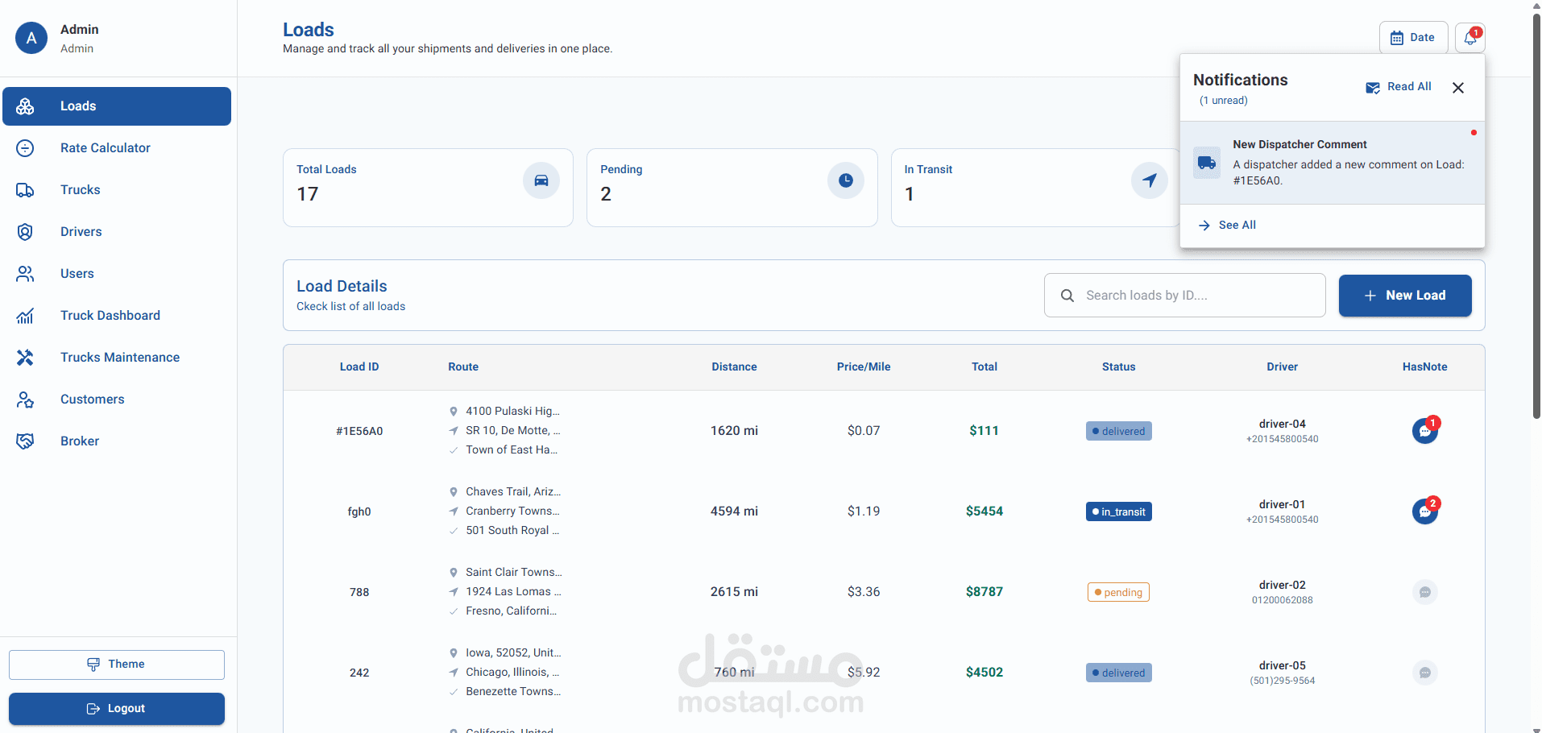Open note icon for load #1E56A0

pos(1425,431)
